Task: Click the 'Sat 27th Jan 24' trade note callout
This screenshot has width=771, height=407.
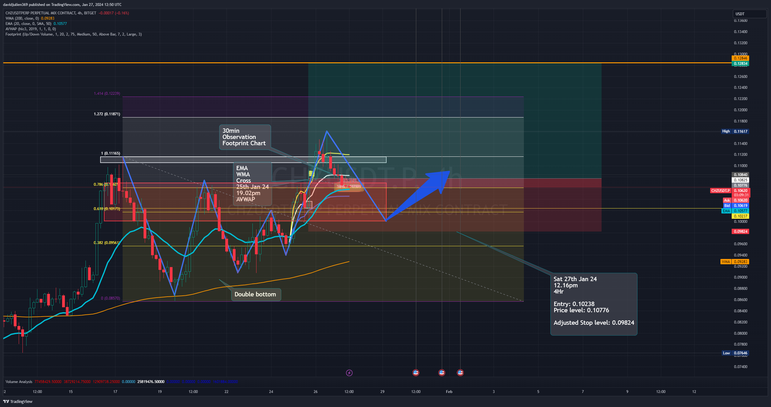Action: (594, 304)
